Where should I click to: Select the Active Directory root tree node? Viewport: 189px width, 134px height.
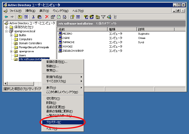[x=32, y=23]
